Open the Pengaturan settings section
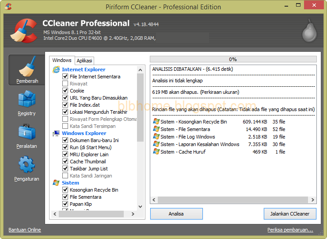 [x=27, y=169]
